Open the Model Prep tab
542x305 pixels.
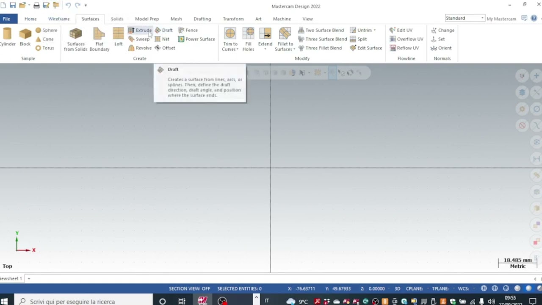tap(147, 19)
